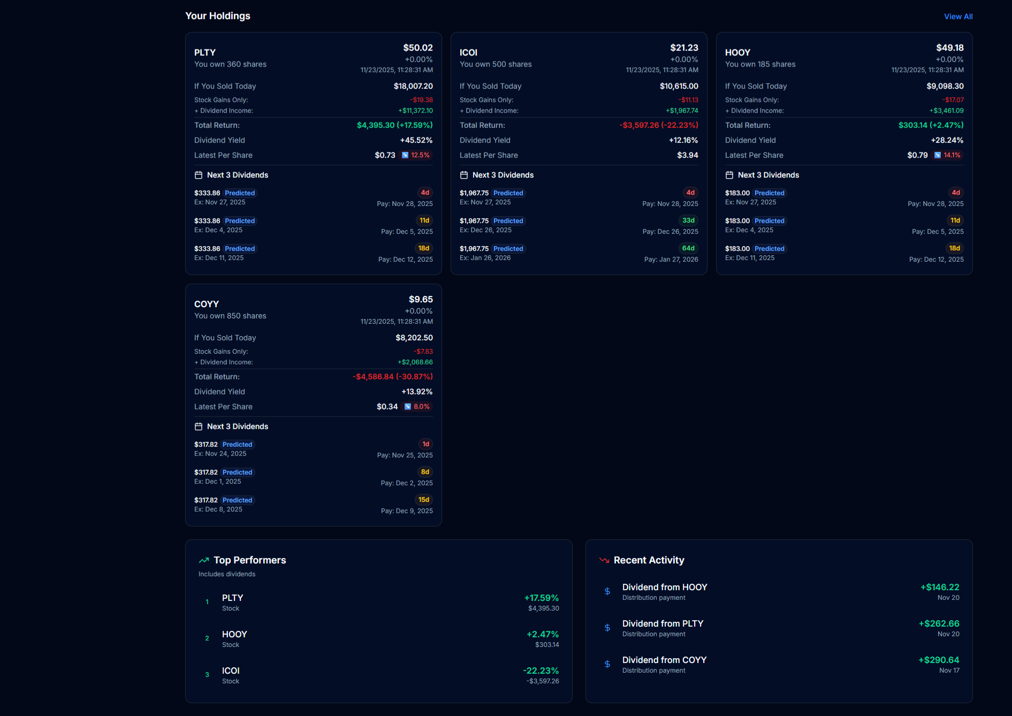Click the 4d countdown badge on PLTY's next dividend

424,192
